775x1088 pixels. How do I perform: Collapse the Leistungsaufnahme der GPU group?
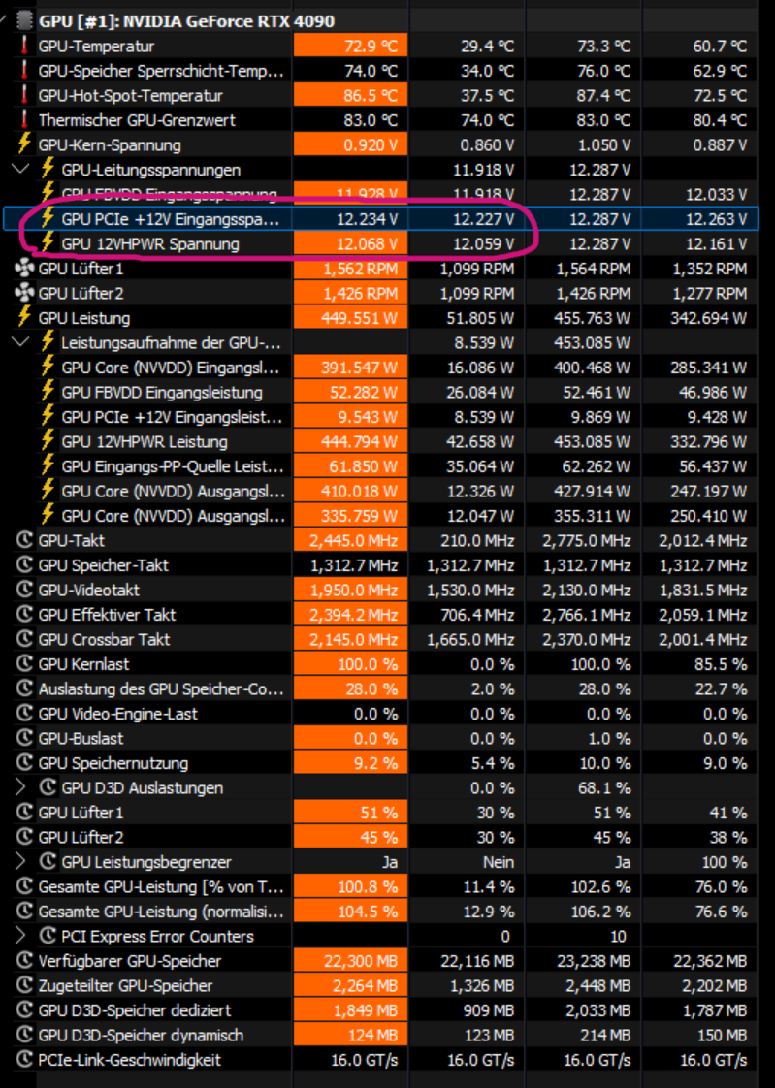click(20, 341)
